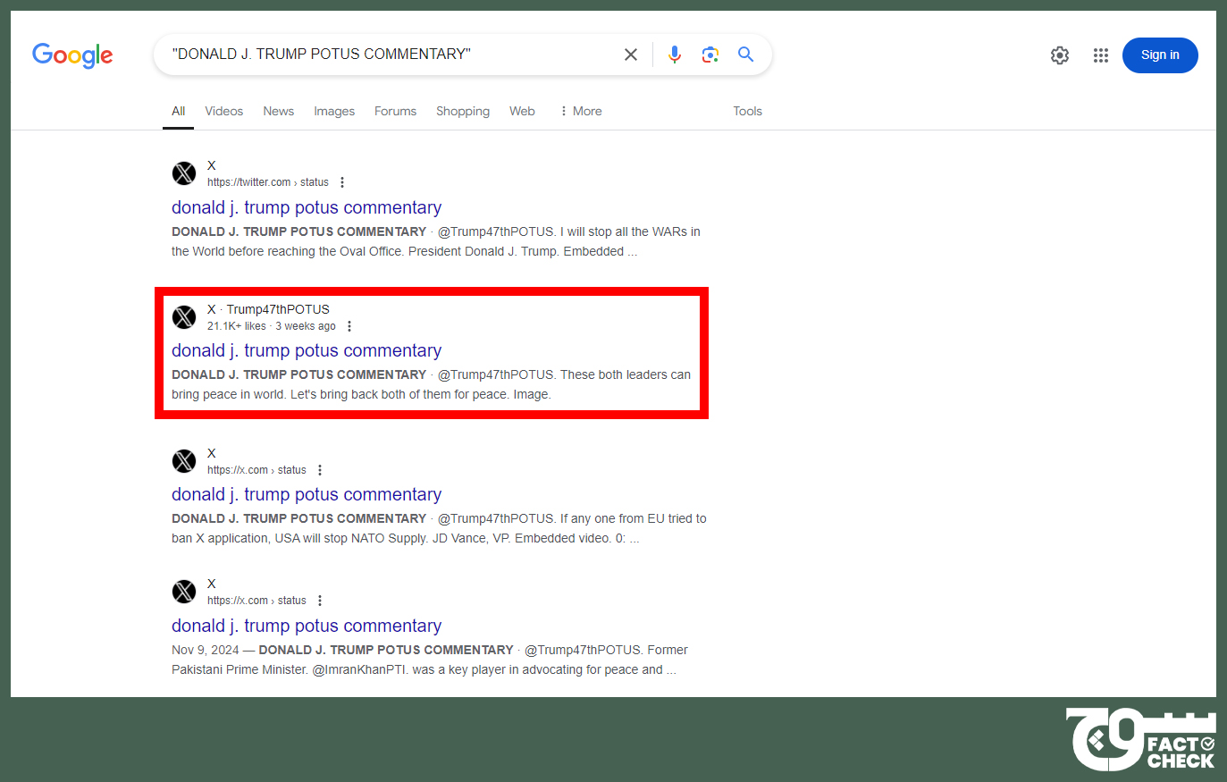
Task: Switch to the Web tab
Action: 523,111
